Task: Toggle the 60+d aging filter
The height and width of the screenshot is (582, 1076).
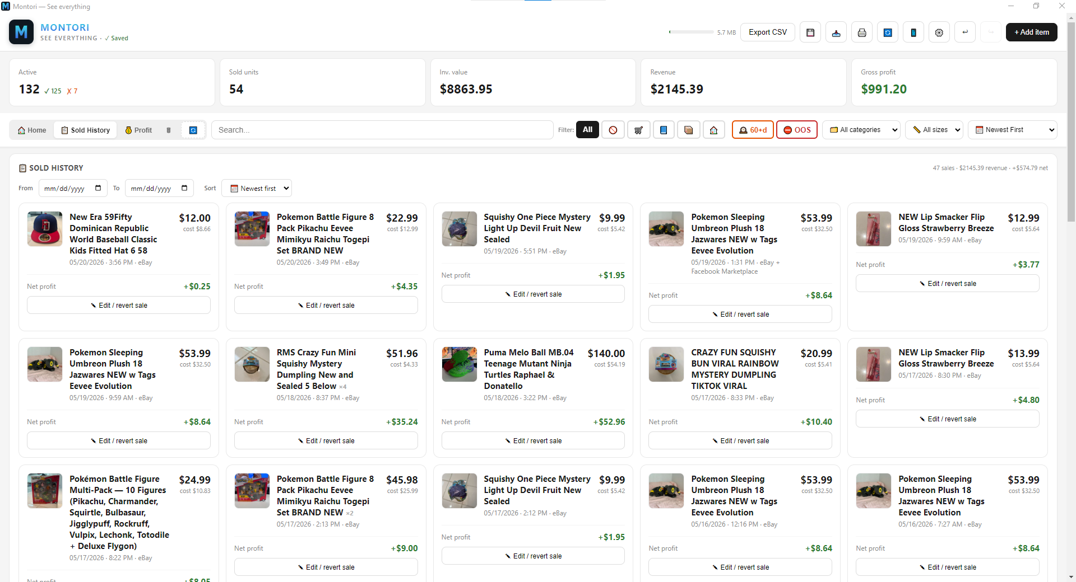Action: (x=753, y=130)
